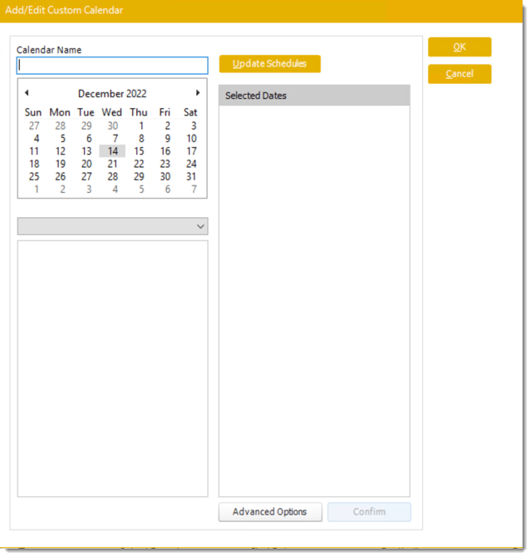This screenshot has height=557, width=531.
Task: Select December 14 in the calendar
Action: click(112, 151)
